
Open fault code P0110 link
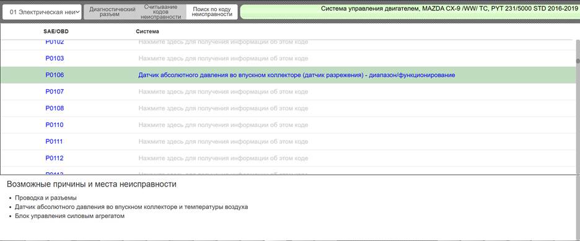coord(55,125)
